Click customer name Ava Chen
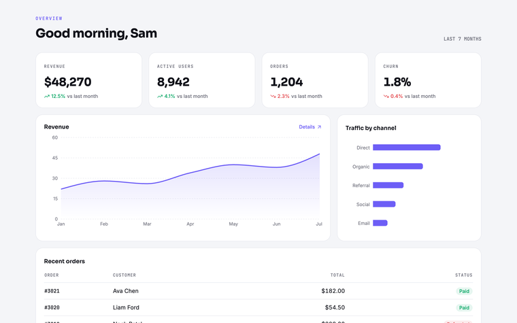Viewport: 517px width, 323px height. pyautogui.click(x=126, y=291)
